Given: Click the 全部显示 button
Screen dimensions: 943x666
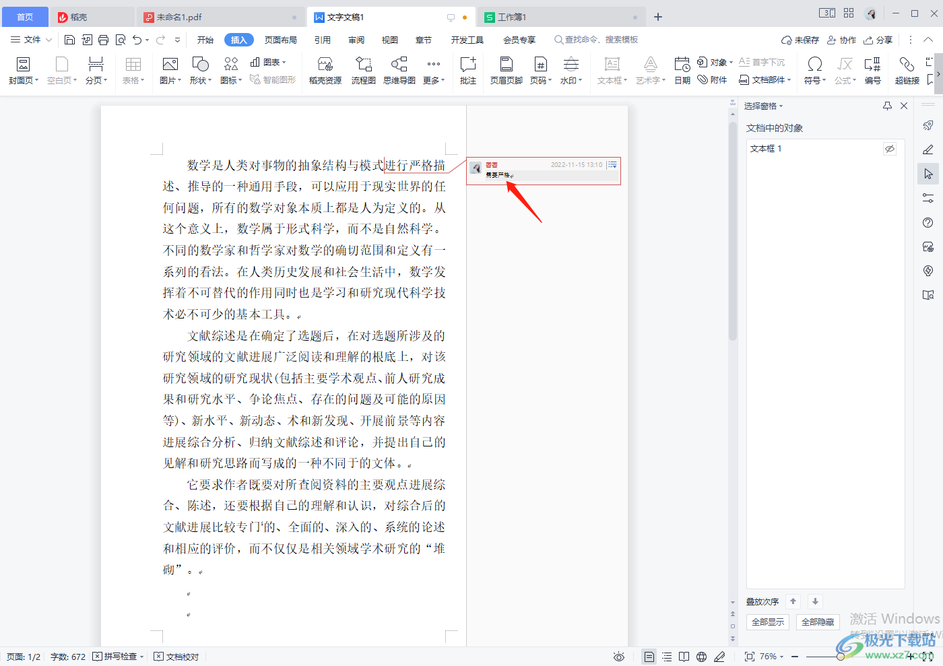Looking at the screenshot, I should (768, 622).
